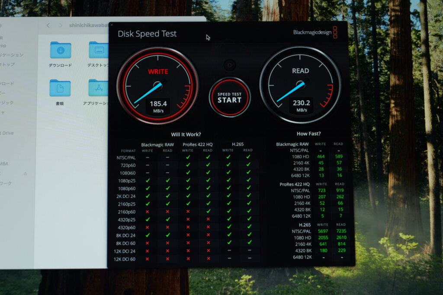This screenshot has width=443, height=295.
Task: Click the 723 ProRes write value
Action: tap(322, 190)
